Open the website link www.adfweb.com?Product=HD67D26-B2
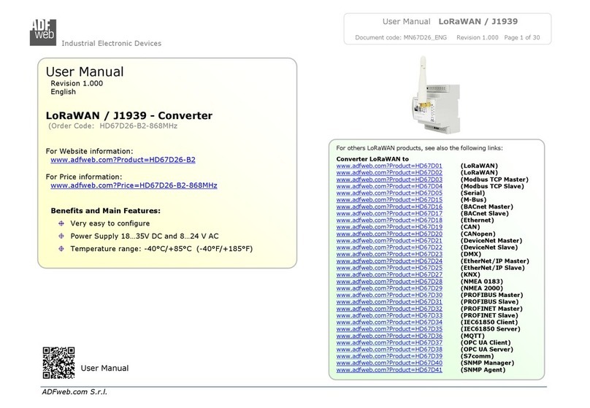The width and height of the screenshot is (590, 408). [x=123, y=160]
